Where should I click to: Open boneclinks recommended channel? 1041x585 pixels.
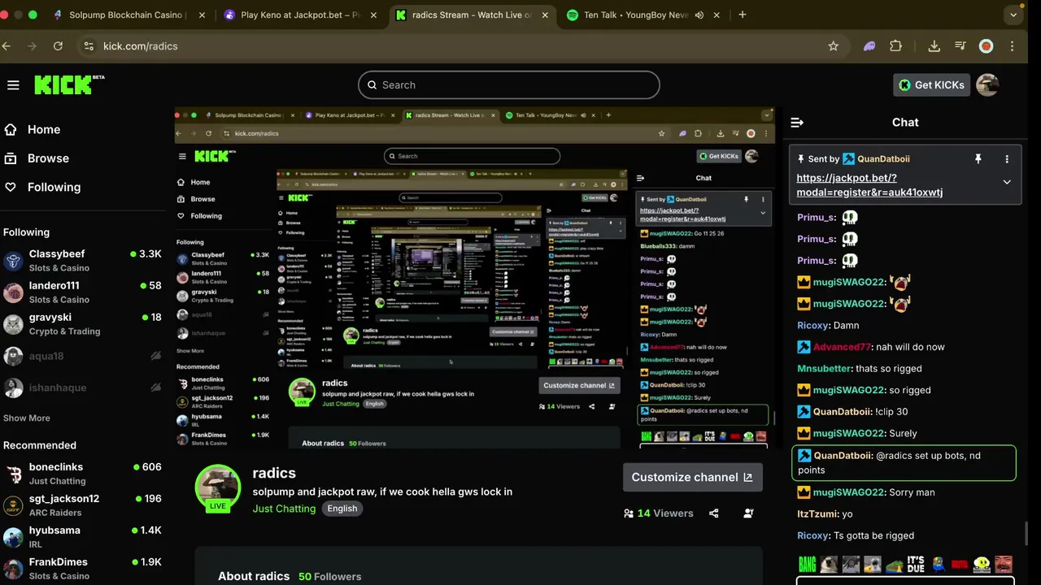pos(81,474)
